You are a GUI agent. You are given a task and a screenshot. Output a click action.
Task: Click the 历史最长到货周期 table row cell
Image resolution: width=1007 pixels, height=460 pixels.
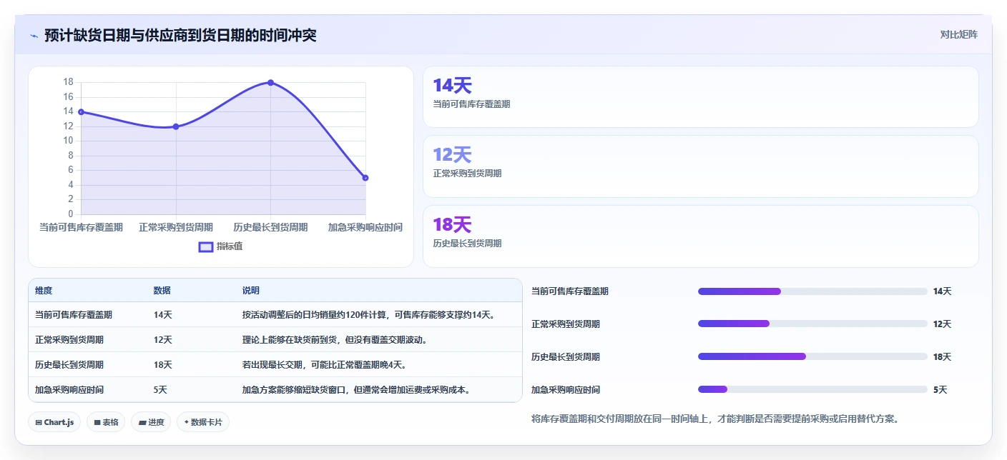69,365
